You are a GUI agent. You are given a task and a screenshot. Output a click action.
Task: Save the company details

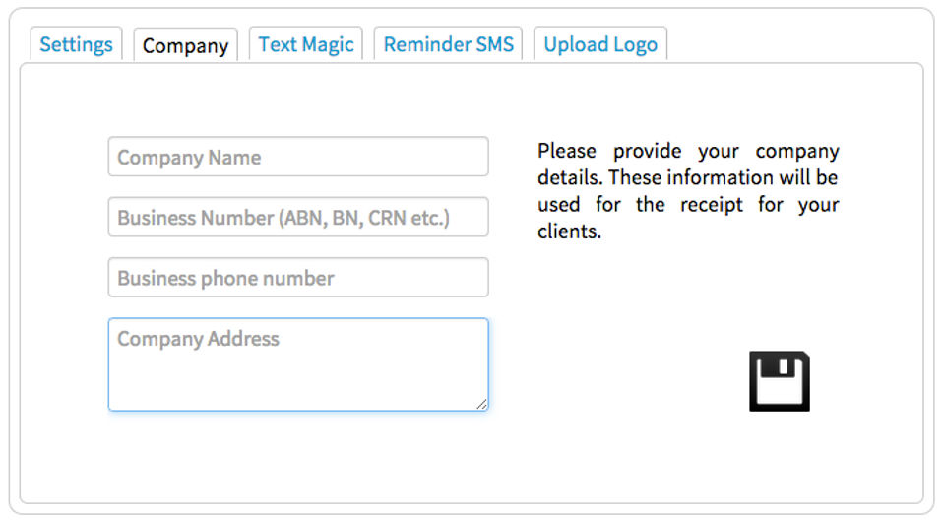[779, 380]
